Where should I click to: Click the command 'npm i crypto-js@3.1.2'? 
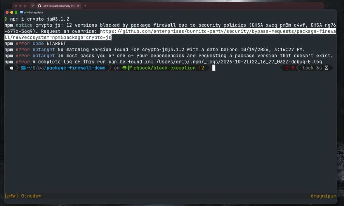[x=40, y=19]
